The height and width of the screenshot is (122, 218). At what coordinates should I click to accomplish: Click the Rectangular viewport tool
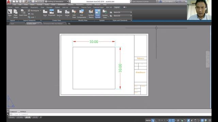(x=34, y=11)
